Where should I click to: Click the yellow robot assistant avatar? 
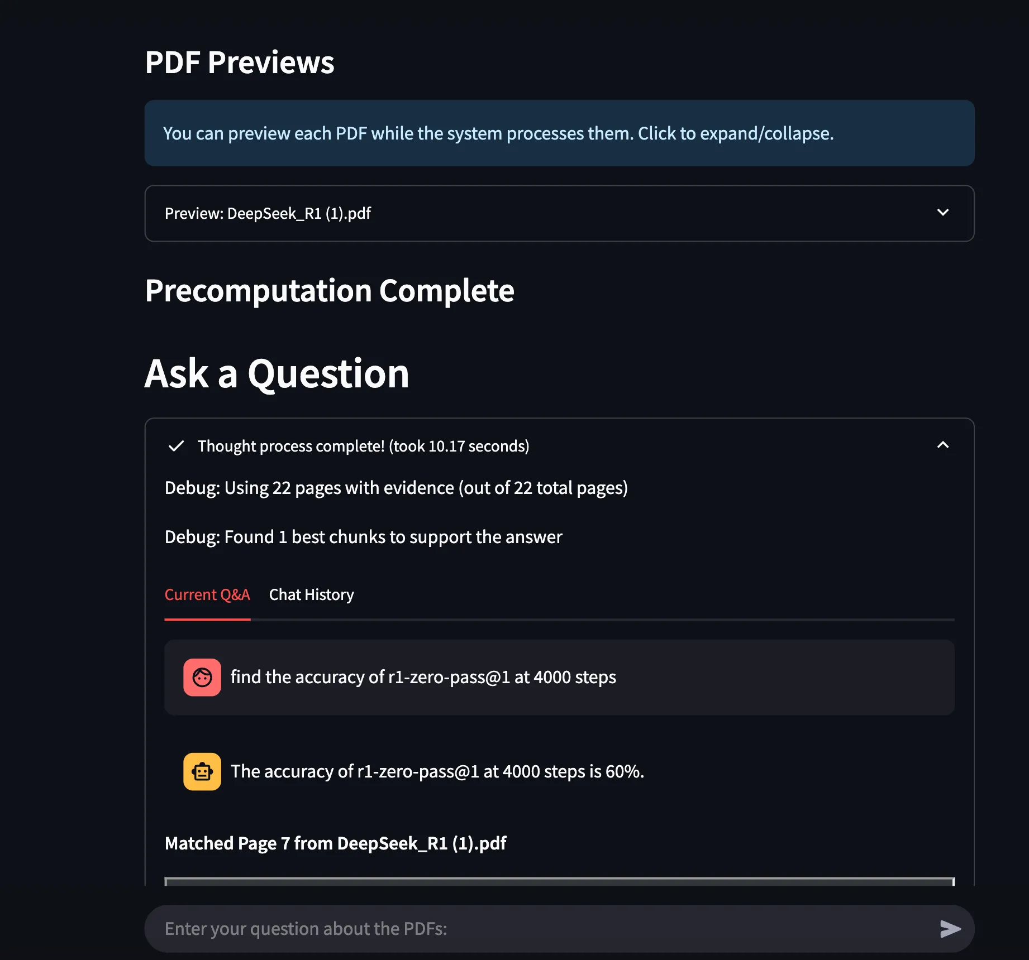point(202,771)
